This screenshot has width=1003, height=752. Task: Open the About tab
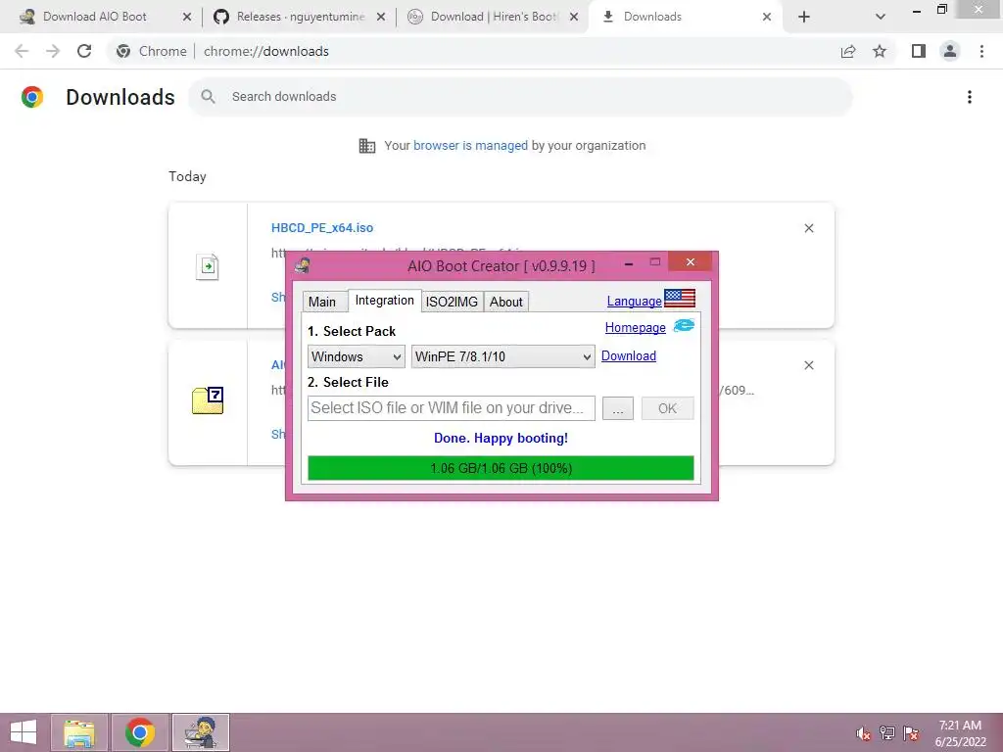point(506,302)
